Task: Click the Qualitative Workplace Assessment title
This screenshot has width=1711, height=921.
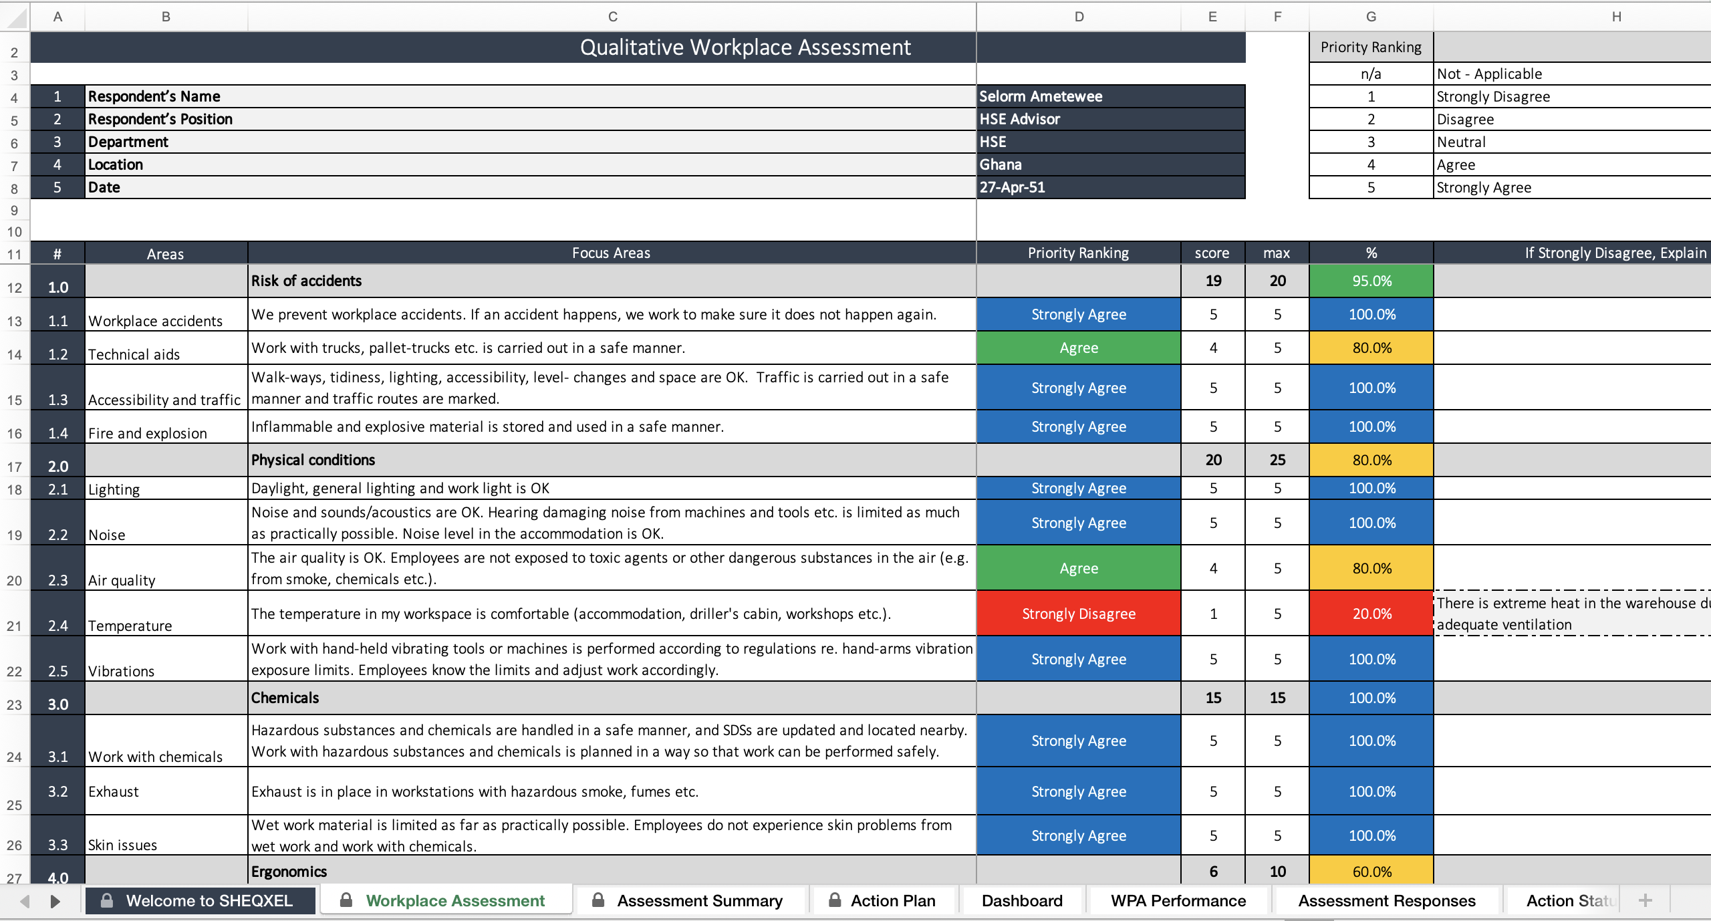Action: (745, 47)
